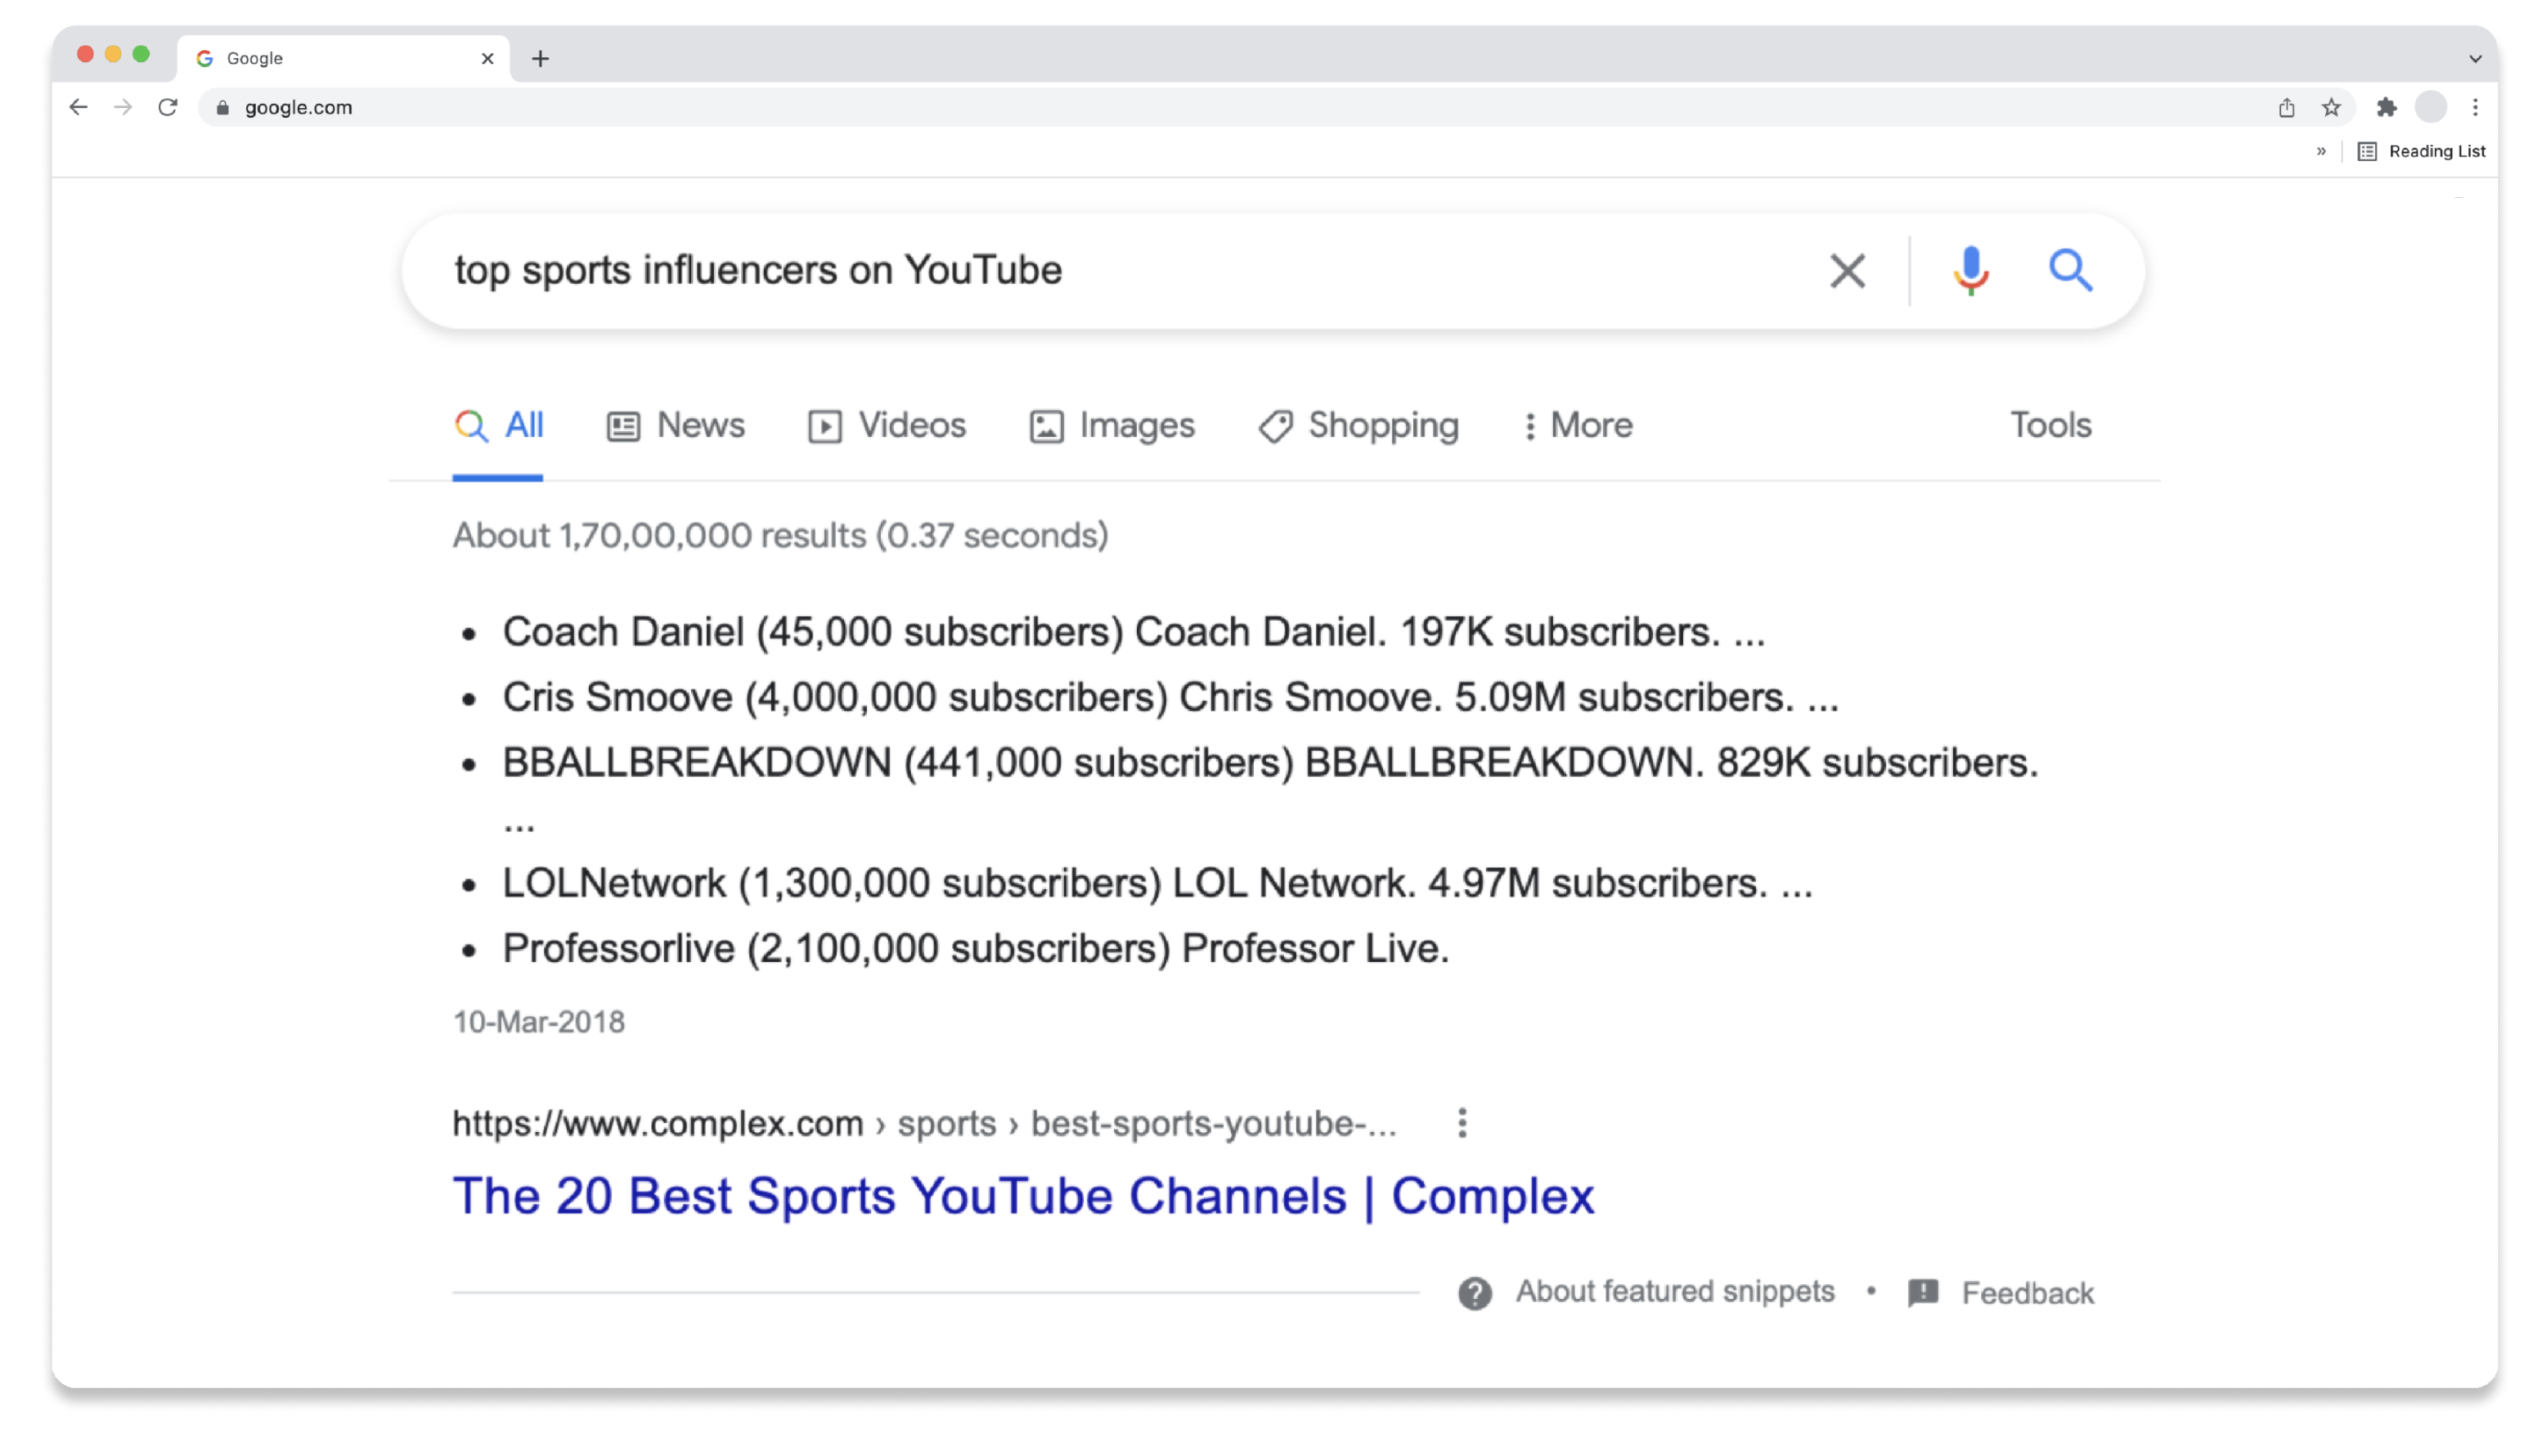Image resolution: width=2542 pixels, height=1456 pixels.
Task: Click the clear search input X icon
Action: click(x=1844, y=271)
